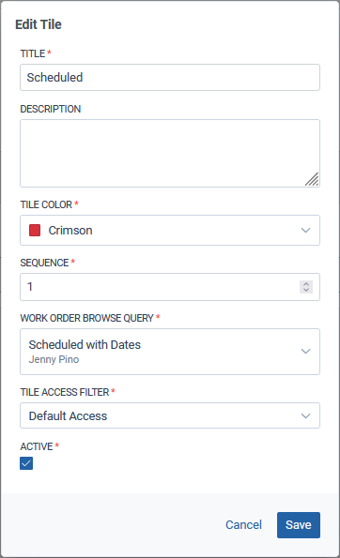340x558 pixels.
Task: Click the WORK ORDER BROWSE QUERY label
Action: pos(86,318)
